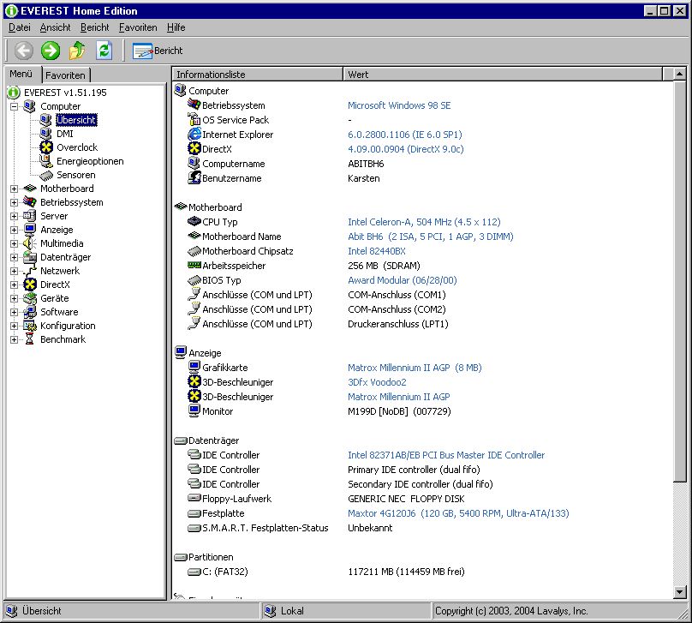Screen dimensions: 692x623
Task: Select the ABITBH6 computer name value
Action: click(x=366, y=164)
